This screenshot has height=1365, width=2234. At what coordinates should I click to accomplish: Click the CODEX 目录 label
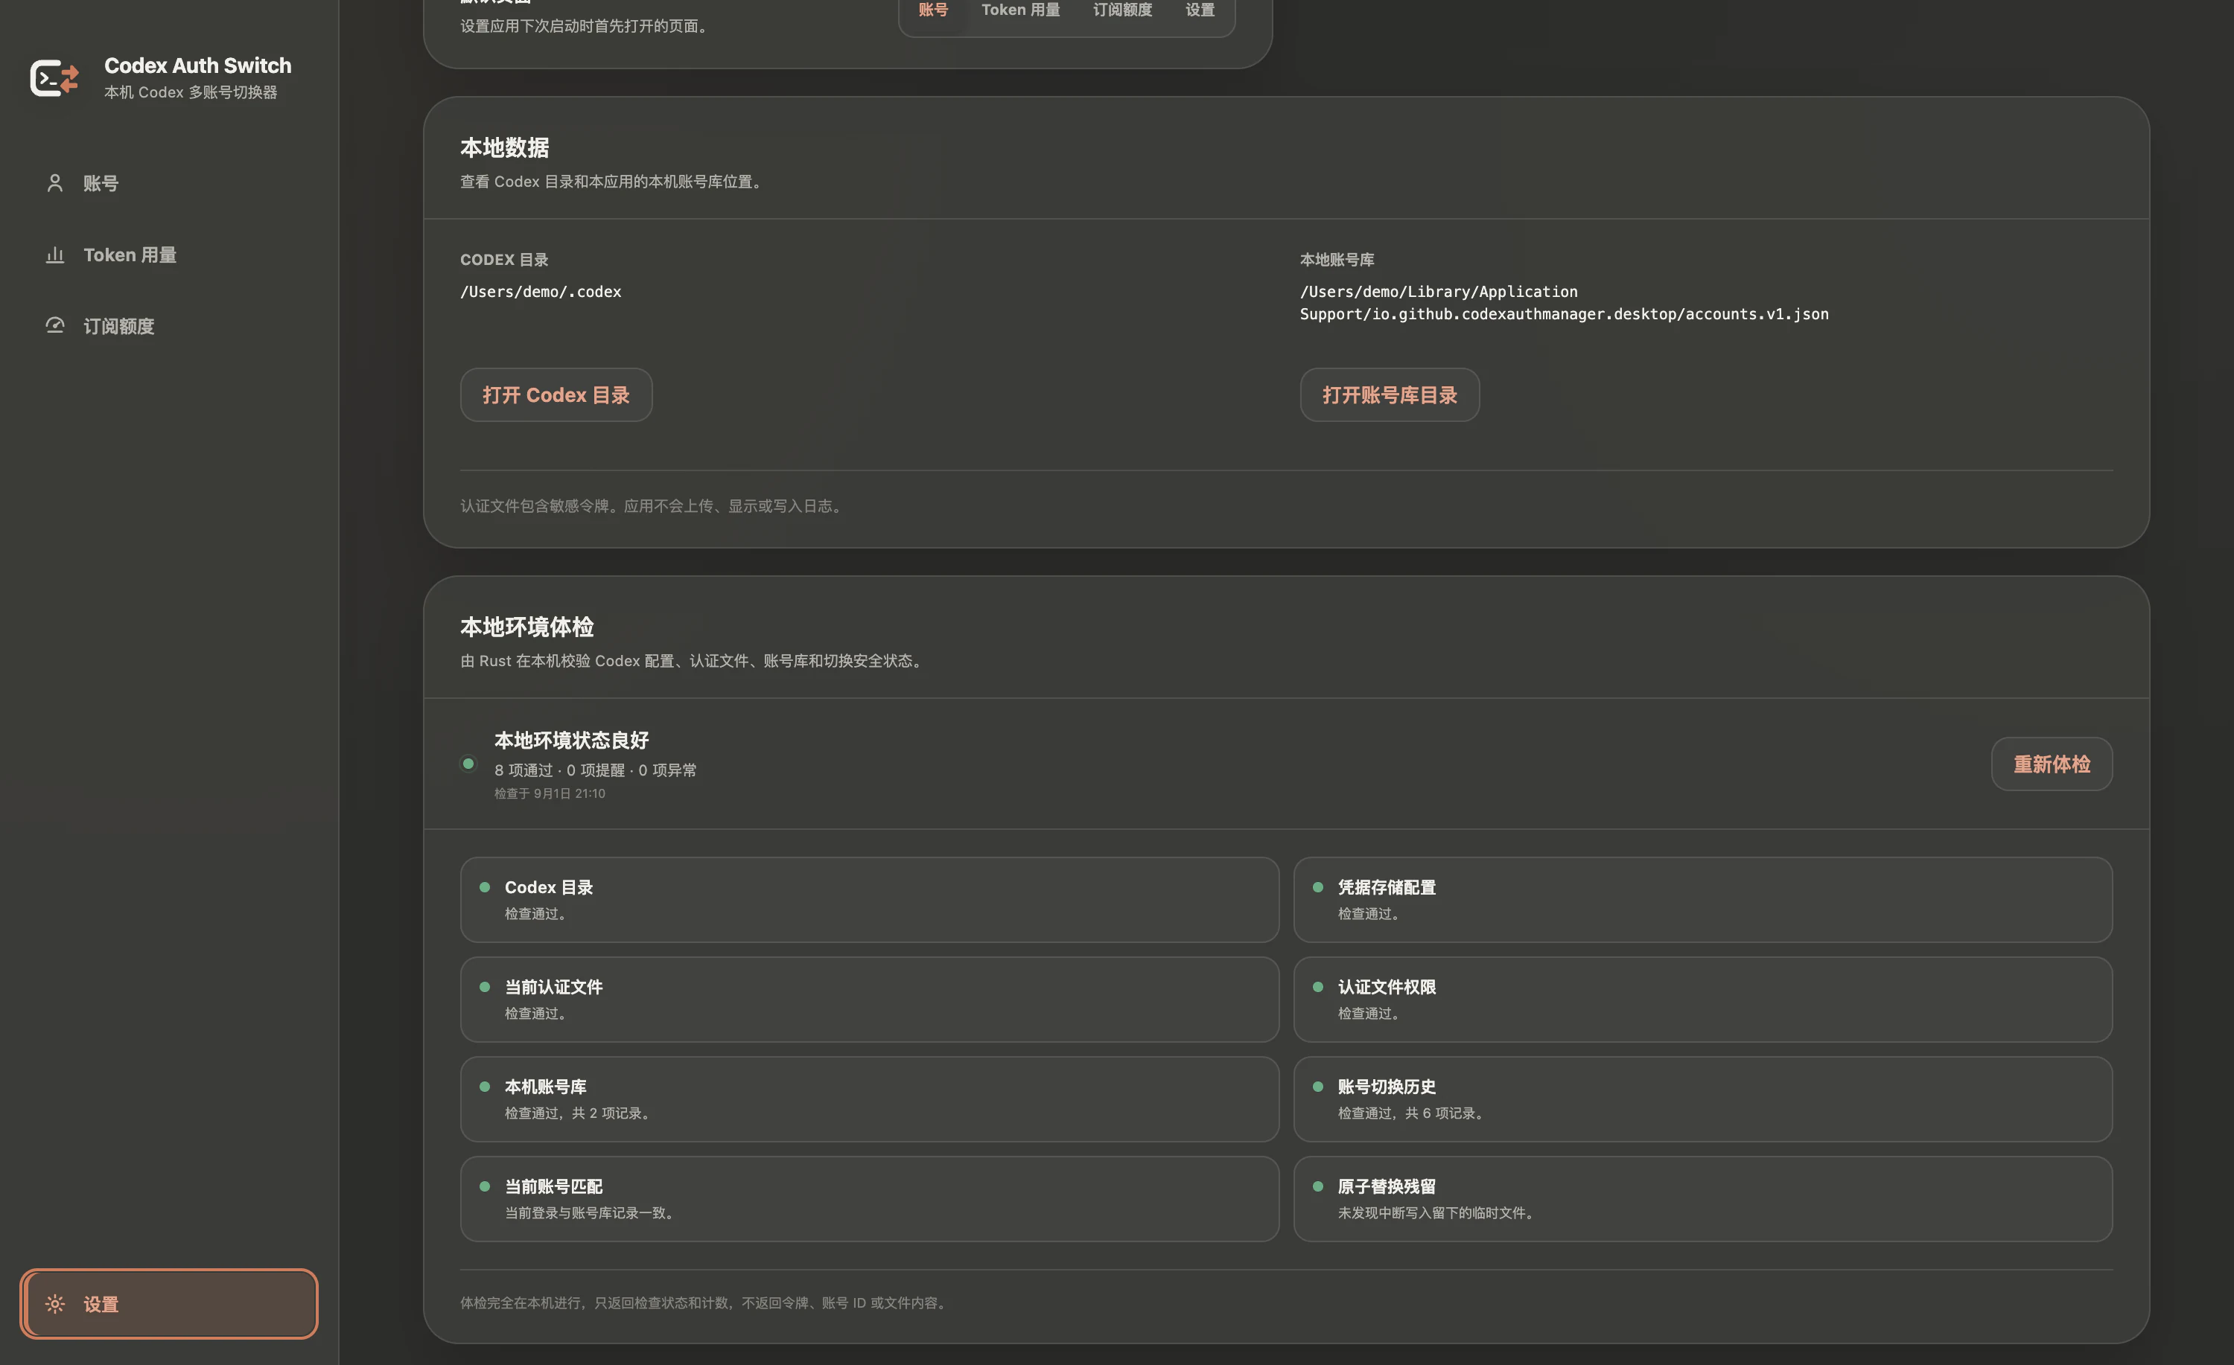504,259
